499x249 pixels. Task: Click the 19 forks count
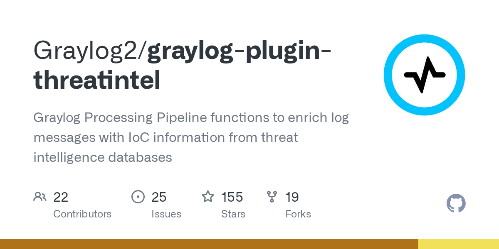[292, 197]
